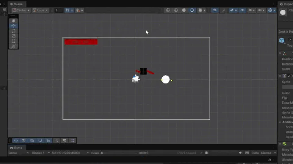Viewport: 293px width, 164px height.
Task: Click the white circle sprite in scene
Action: (x=166, y=79)
